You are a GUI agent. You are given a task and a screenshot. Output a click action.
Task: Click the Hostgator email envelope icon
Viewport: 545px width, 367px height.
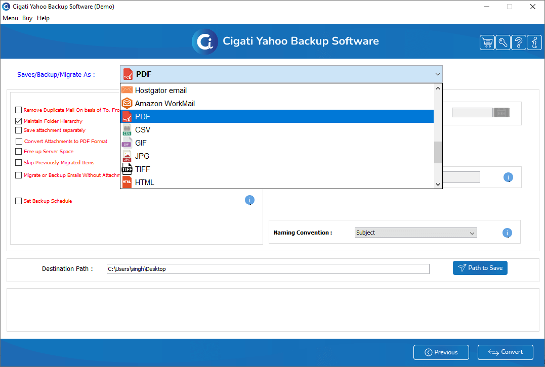tap(127, 90)
